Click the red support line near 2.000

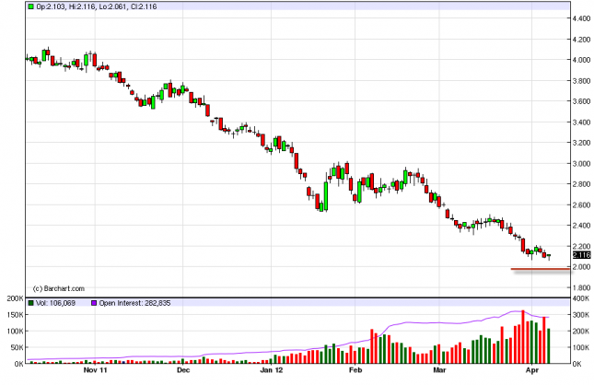(541, 269)
